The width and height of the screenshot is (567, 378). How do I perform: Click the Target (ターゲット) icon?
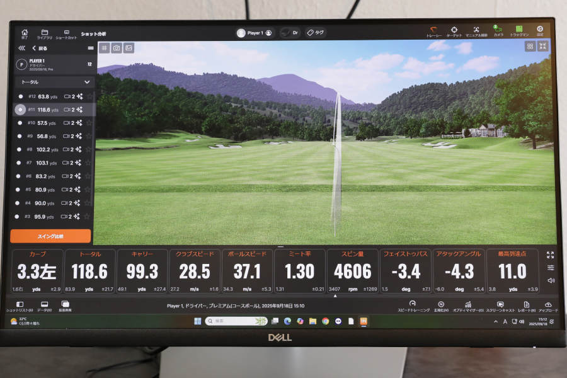454,31
